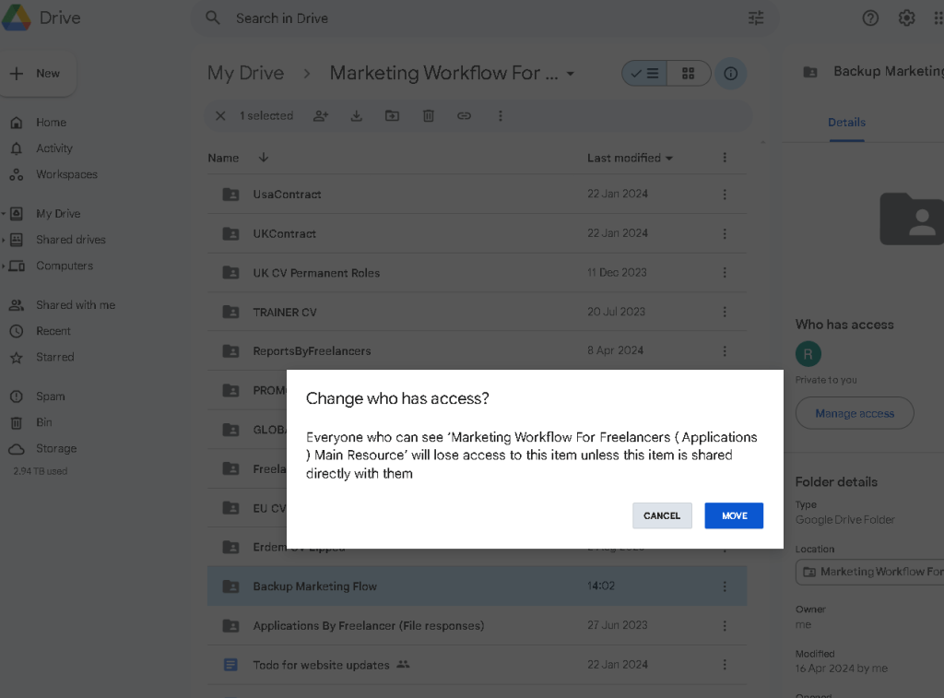Open Spam in sidebar
This screenshot has width=944, height=698.
tap(50, 396)
